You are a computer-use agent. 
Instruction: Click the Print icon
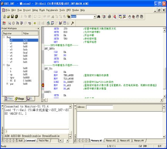point(109,17)
